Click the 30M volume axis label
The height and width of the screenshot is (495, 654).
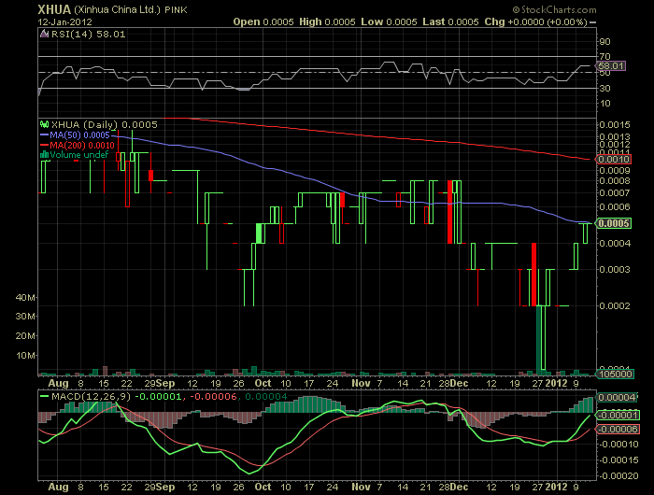pos(25,316)
